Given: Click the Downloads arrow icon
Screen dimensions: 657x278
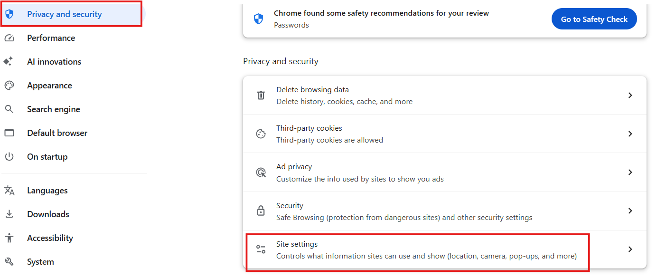Looking at the screenshot, I should (x=9, y=214).
